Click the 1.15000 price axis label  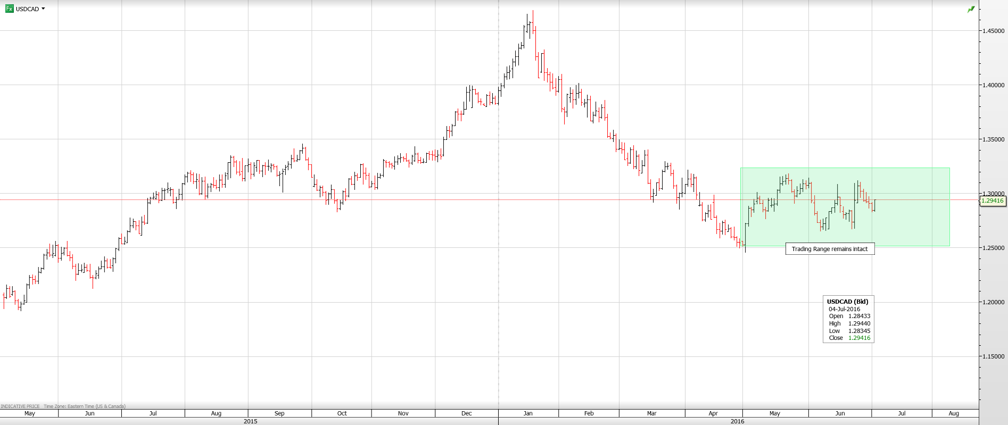[993, 356]
